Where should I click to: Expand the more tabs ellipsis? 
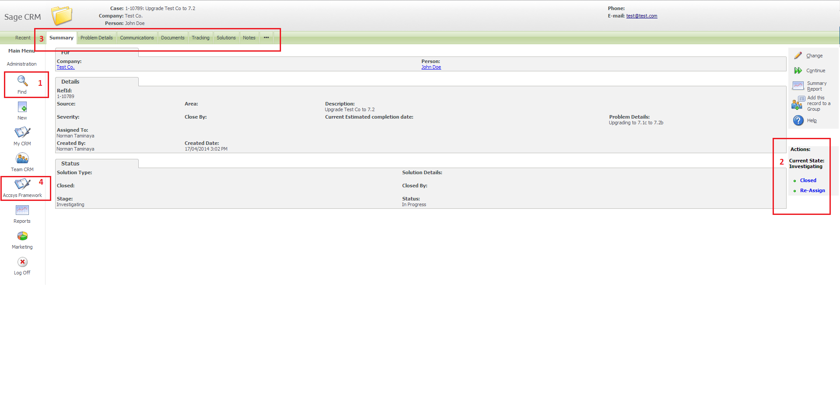click(x=266, y=38)
